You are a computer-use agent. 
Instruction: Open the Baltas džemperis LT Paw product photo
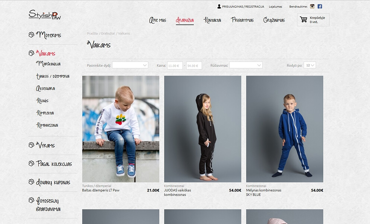121,129
